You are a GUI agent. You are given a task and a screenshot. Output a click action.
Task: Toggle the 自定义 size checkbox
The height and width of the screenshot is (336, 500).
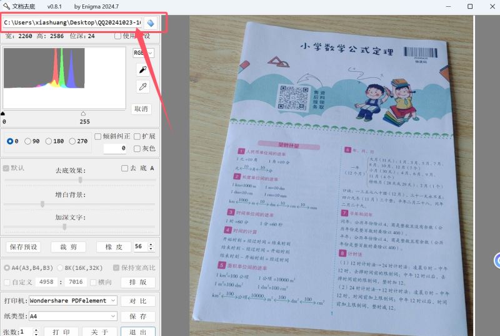[7, 282]
